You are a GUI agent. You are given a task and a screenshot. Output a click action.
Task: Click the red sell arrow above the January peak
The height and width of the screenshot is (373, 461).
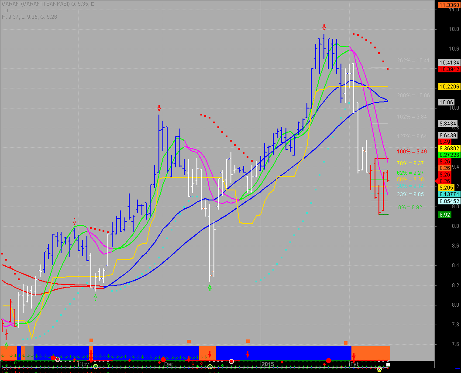click(324, 27)
